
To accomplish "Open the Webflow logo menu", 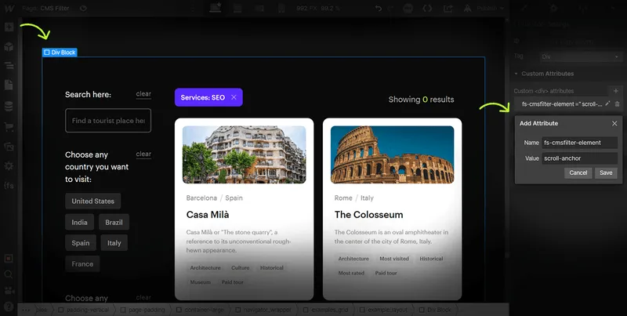I will (9, 9).
